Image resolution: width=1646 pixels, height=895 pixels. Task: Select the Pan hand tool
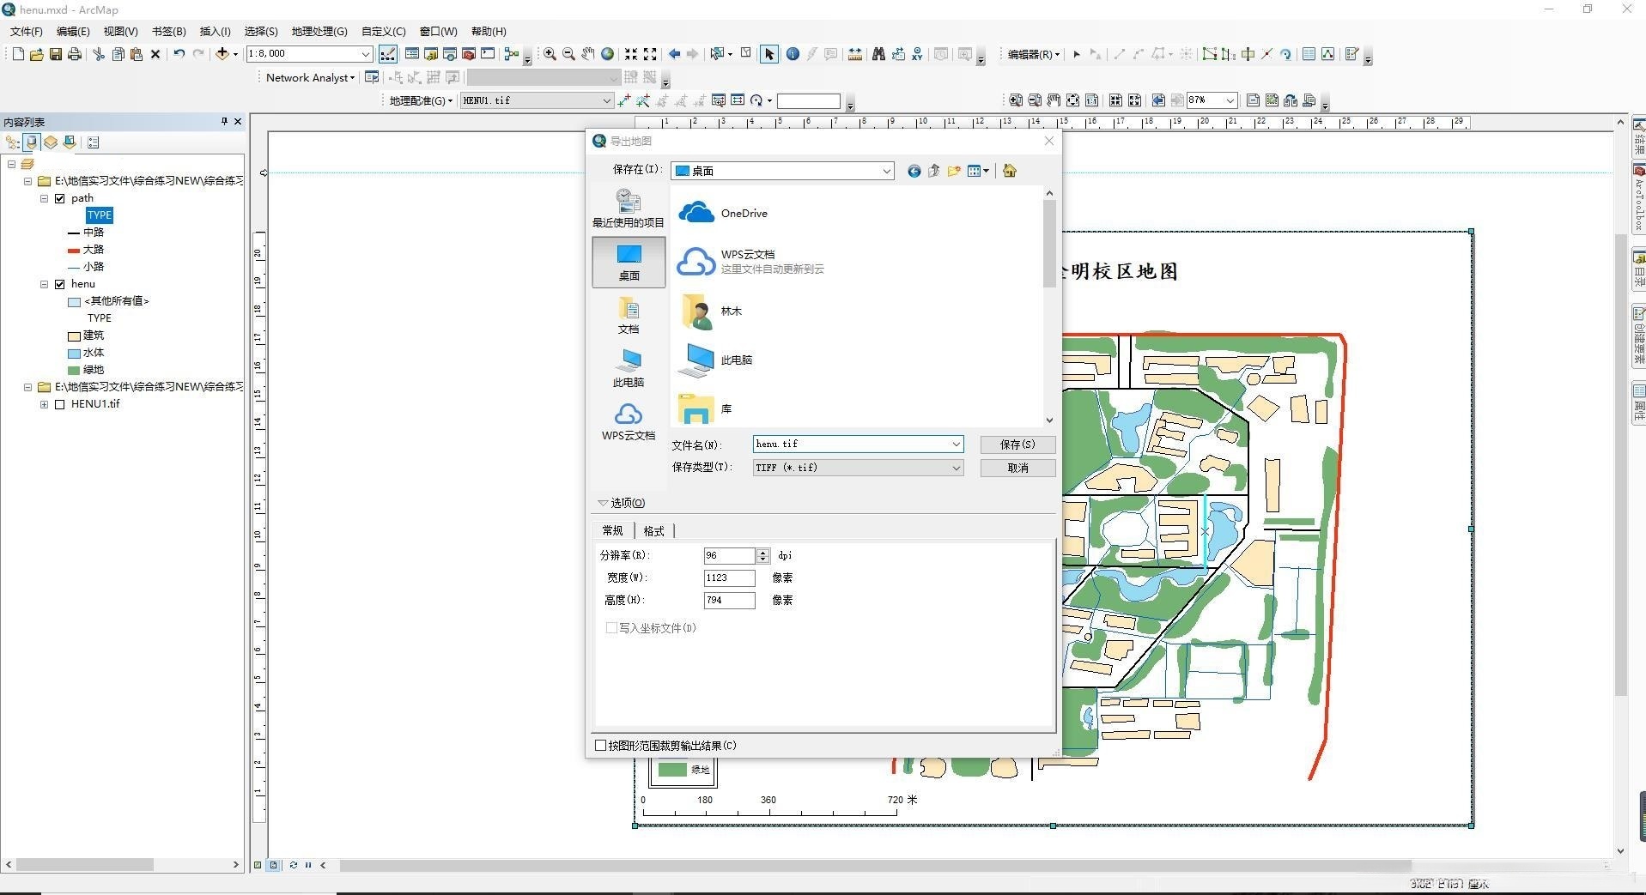588,54
